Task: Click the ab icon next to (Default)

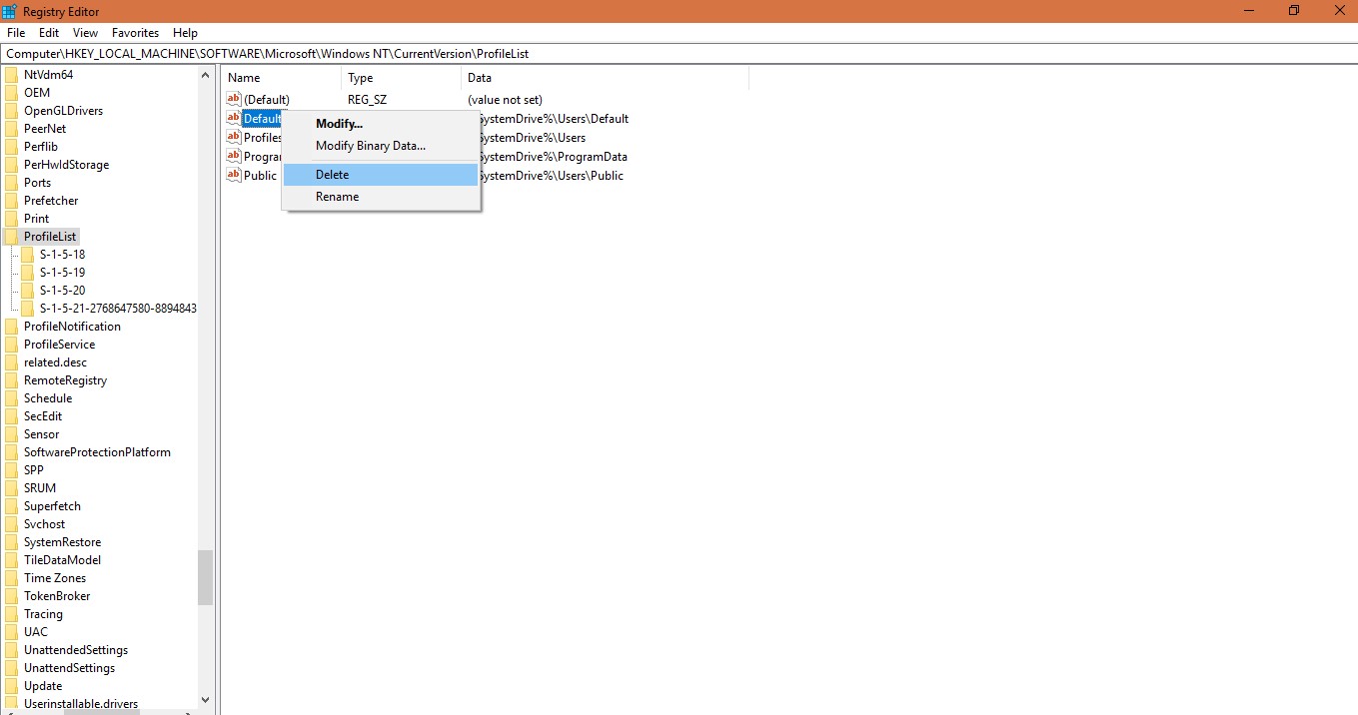Action: point(233,99)
